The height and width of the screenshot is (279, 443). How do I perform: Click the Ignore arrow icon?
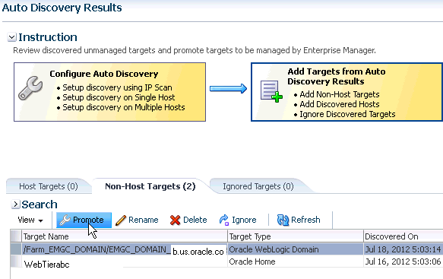[x=224, y=220]
